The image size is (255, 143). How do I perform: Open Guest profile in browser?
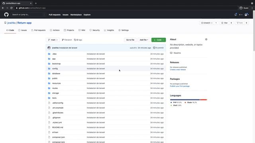point(244,8)
